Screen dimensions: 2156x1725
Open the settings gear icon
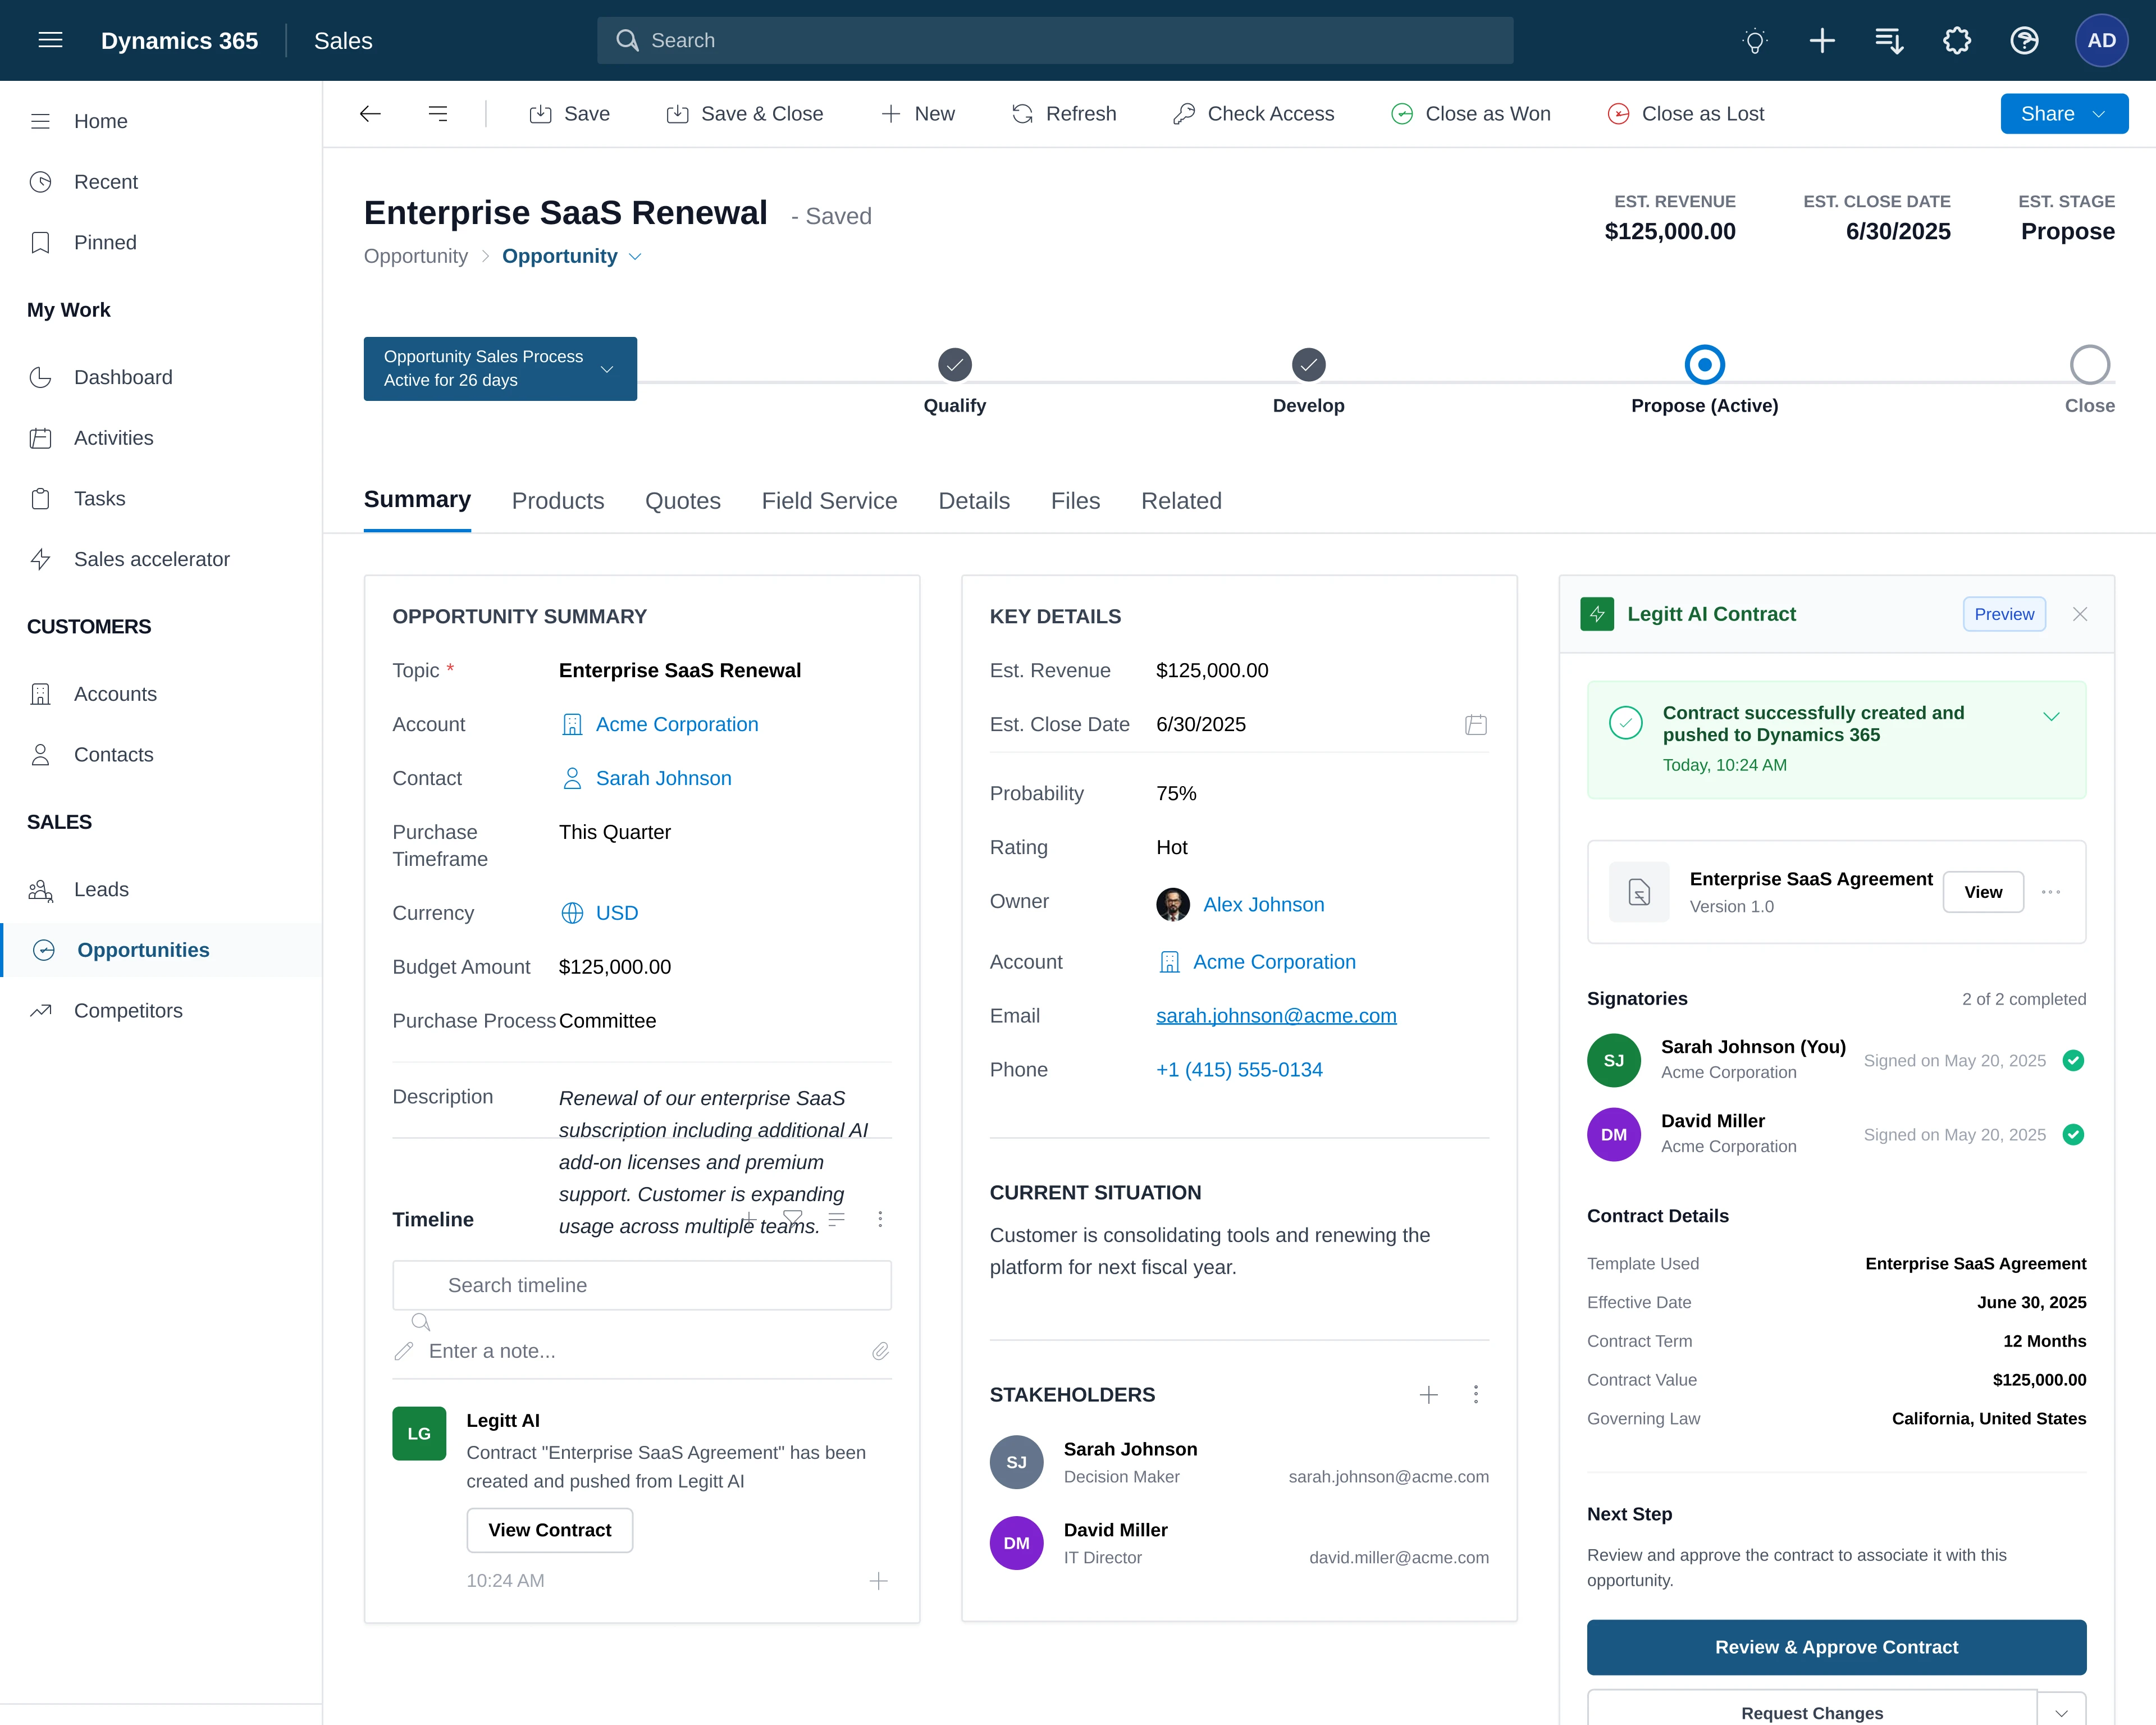pyautogui.click(x=1957, y=40)
